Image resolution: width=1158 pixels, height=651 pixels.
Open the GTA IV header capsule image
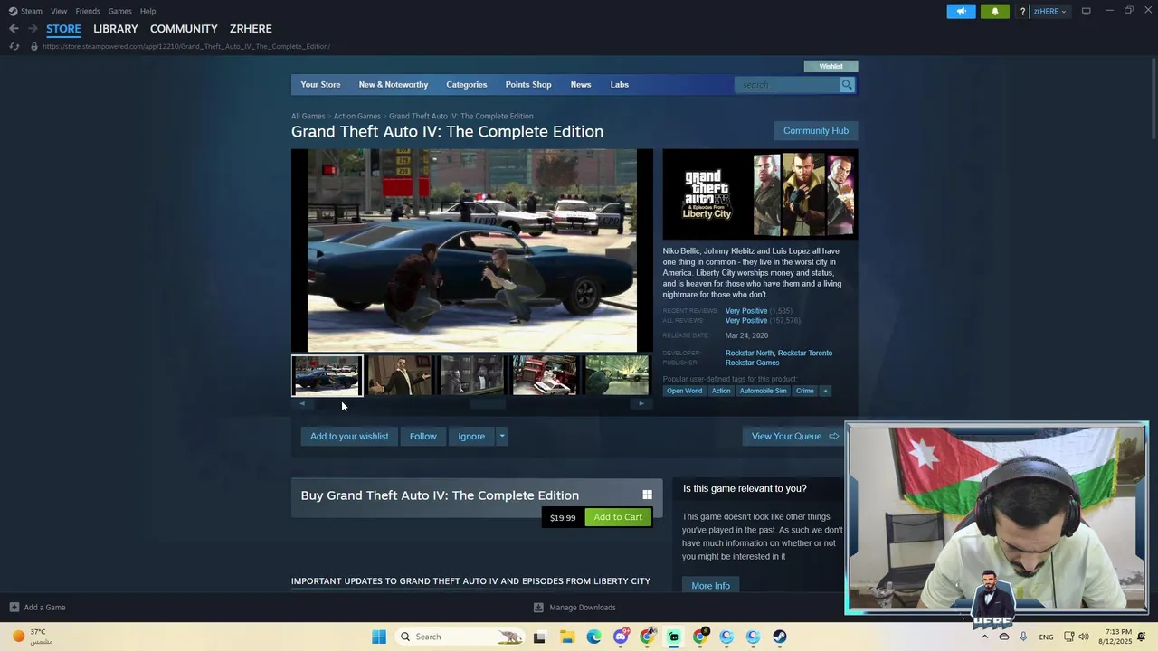click(x=760, y=194)
